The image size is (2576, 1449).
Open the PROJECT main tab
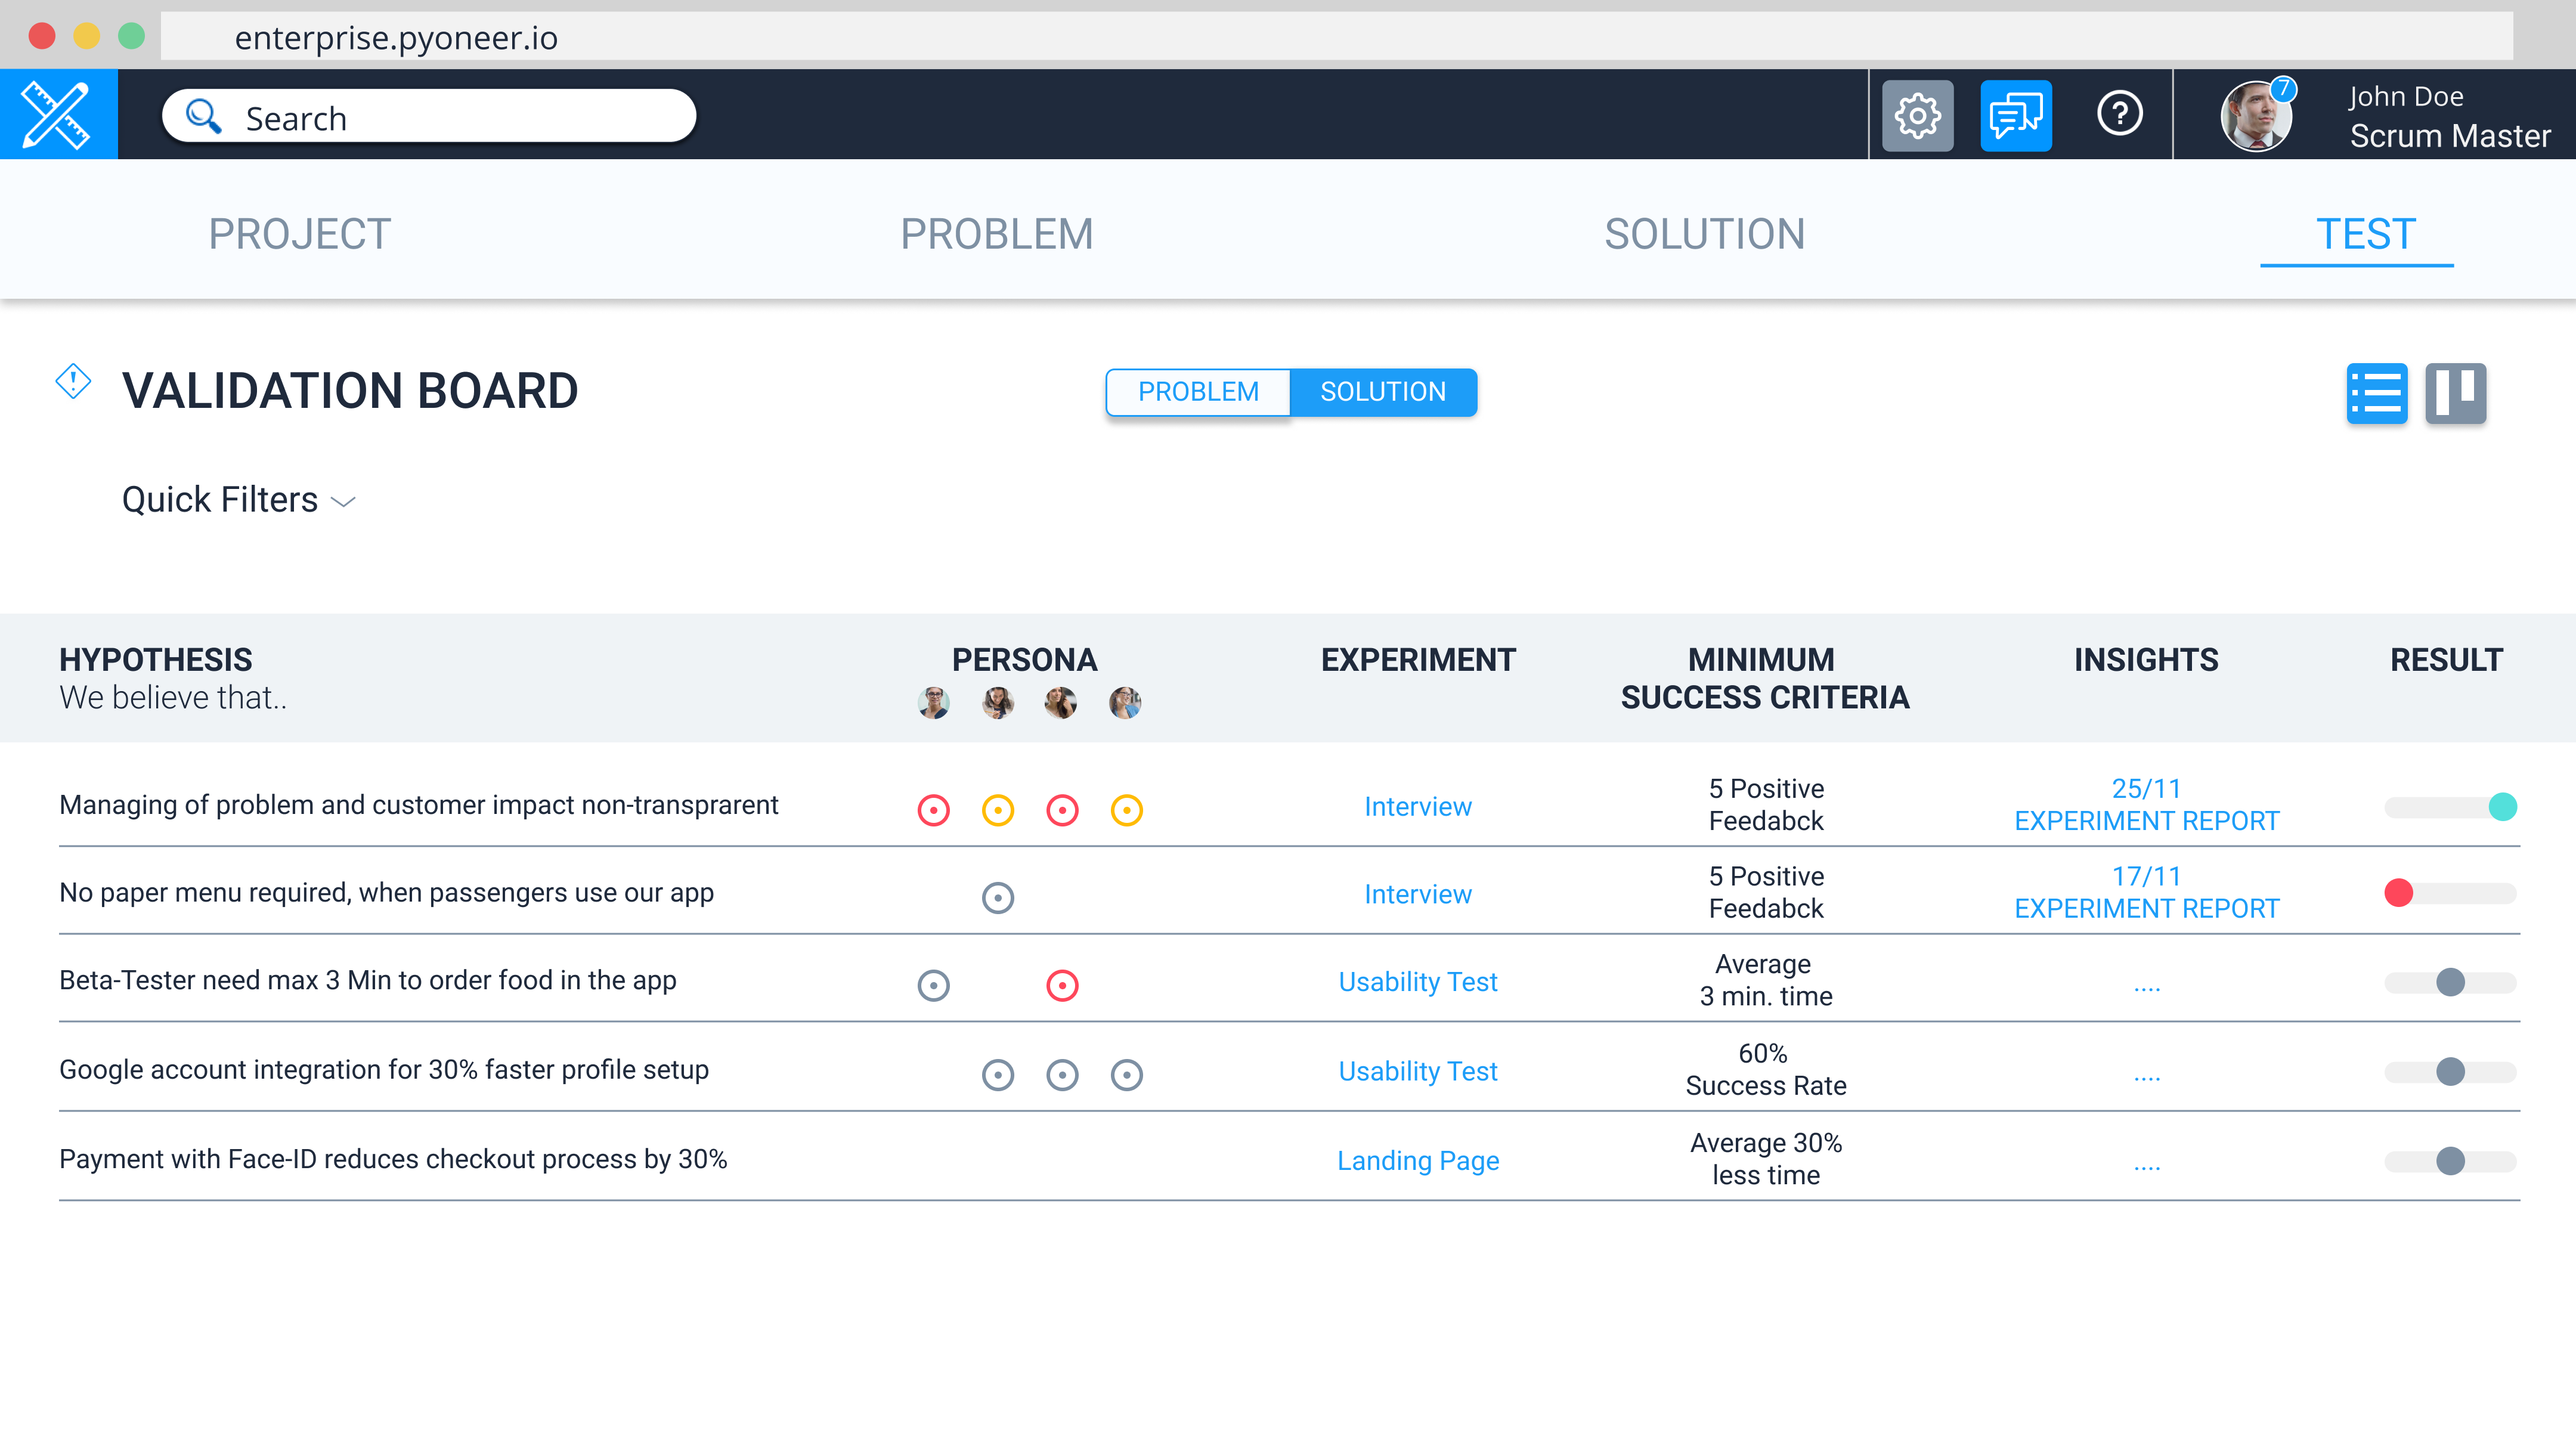[299, 234]
